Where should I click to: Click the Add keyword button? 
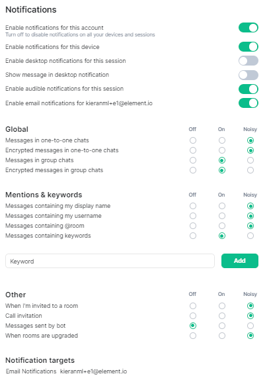click(x=240, y=261)
